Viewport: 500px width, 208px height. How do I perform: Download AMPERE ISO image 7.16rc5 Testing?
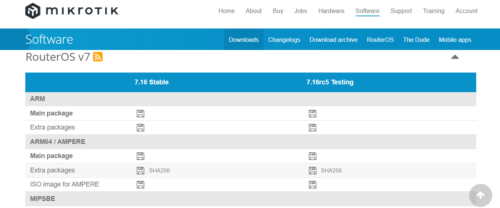click(313, 185)
